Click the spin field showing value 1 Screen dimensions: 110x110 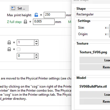coord(26,42)
